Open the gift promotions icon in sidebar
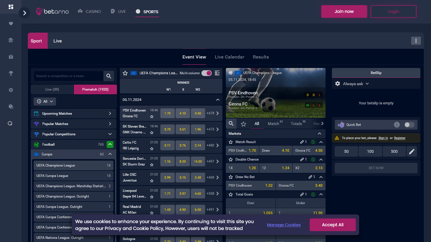431x242 pixels. click(x=11, y=57)
